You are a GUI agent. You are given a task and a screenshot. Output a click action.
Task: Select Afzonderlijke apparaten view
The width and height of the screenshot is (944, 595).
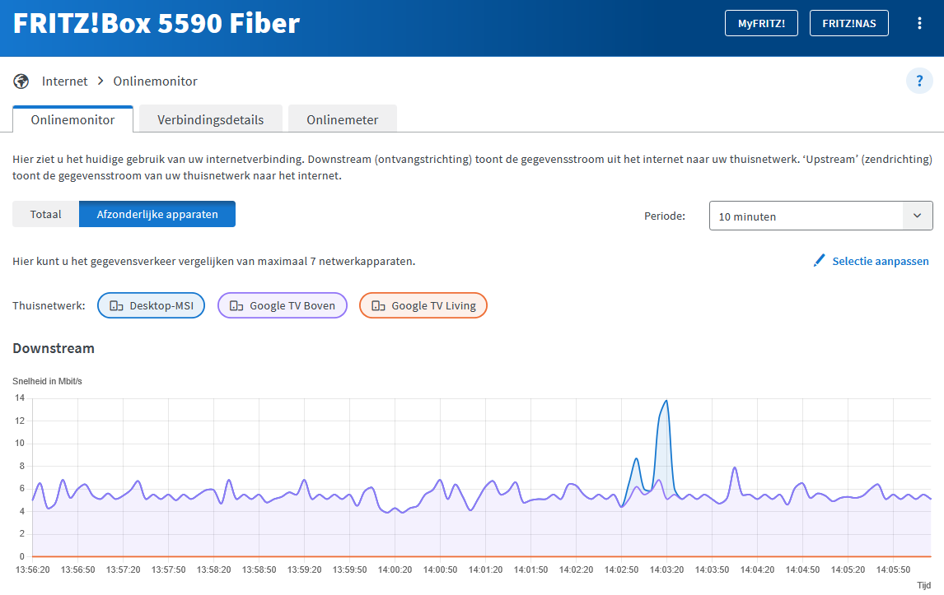(157, 215)
